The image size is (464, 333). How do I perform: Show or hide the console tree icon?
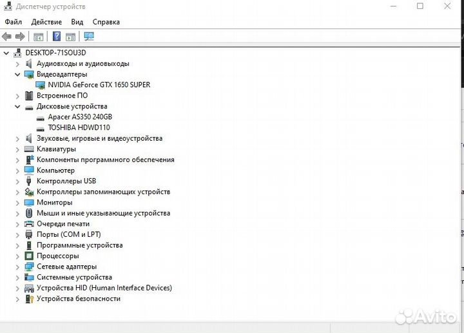coord(39,37)
